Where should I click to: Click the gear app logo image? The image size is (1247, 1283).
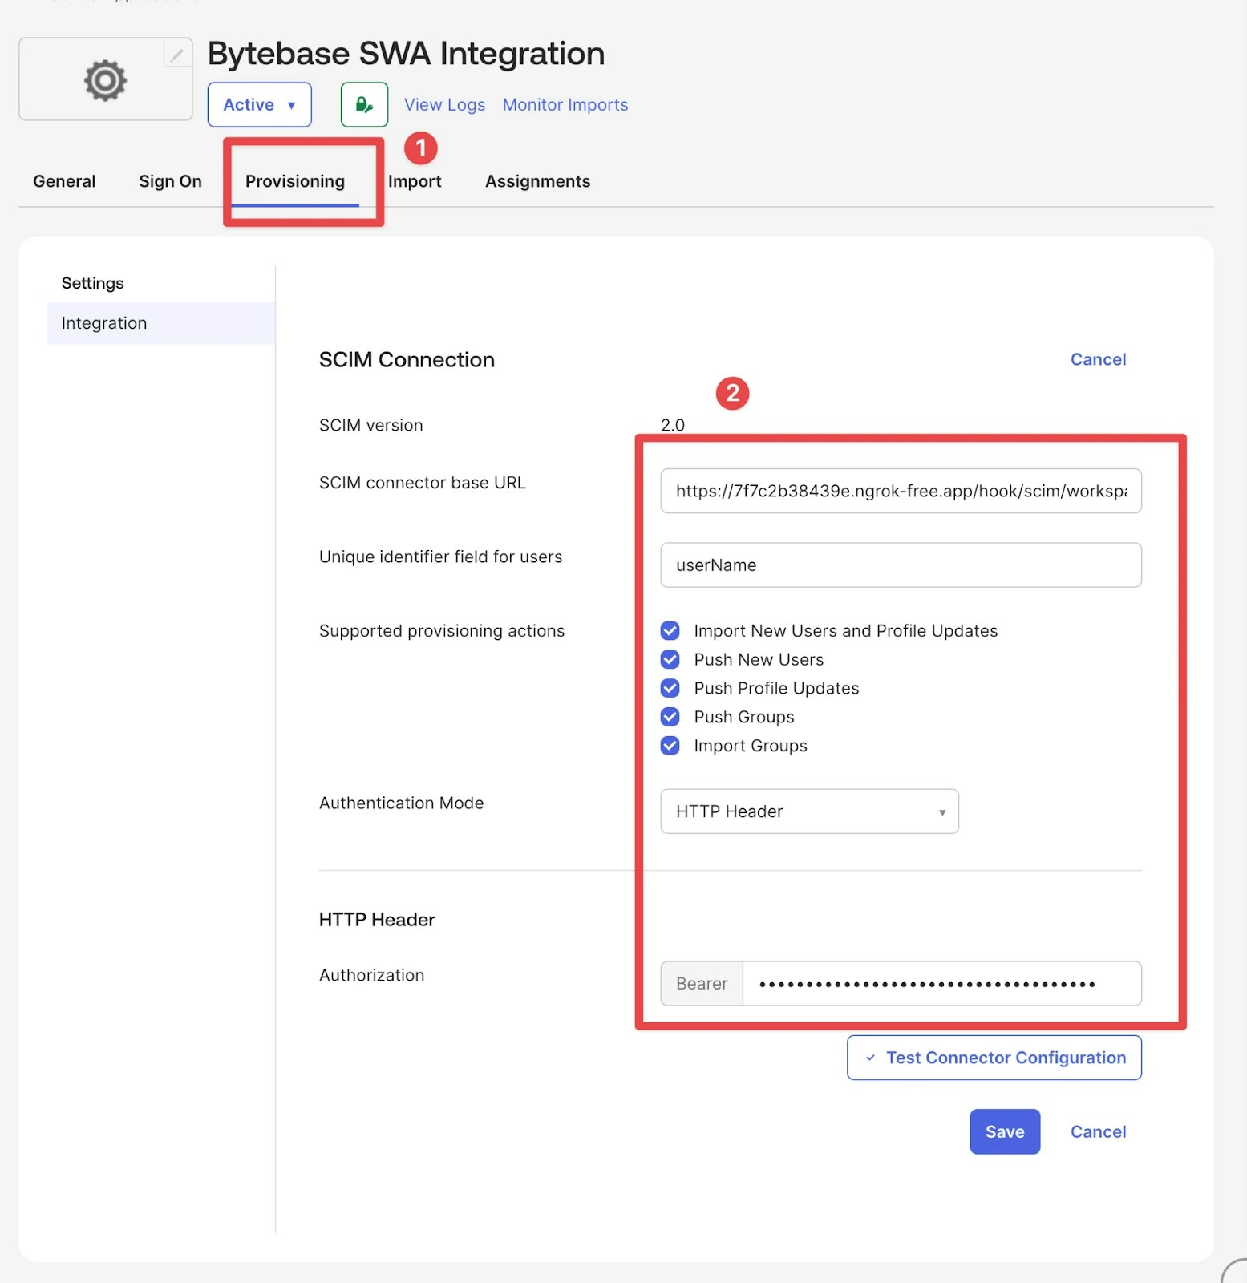[x=105, y=79]
